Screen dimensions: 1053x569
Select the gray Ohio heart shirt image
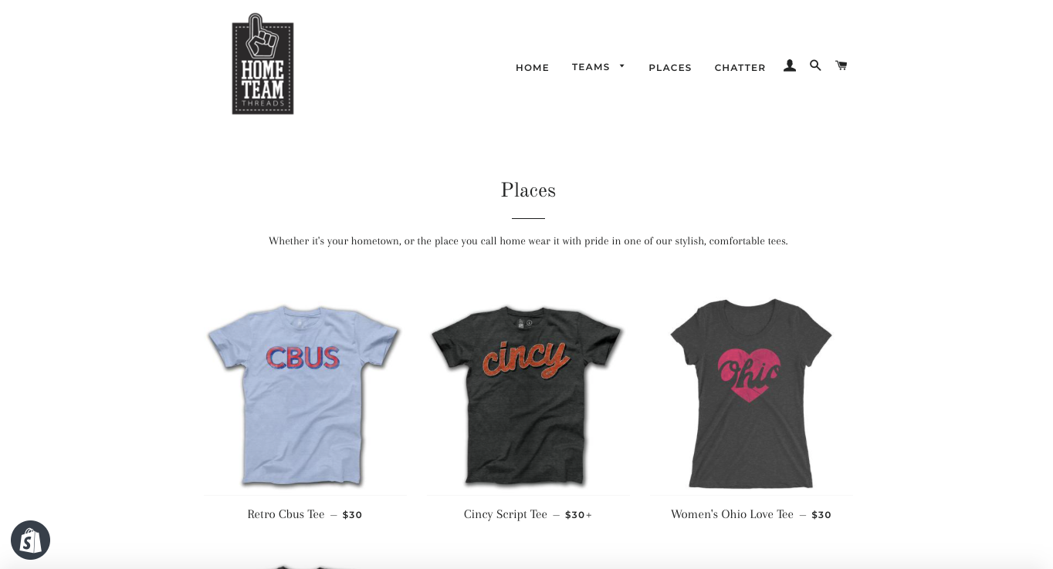click(x=750, y=393)
